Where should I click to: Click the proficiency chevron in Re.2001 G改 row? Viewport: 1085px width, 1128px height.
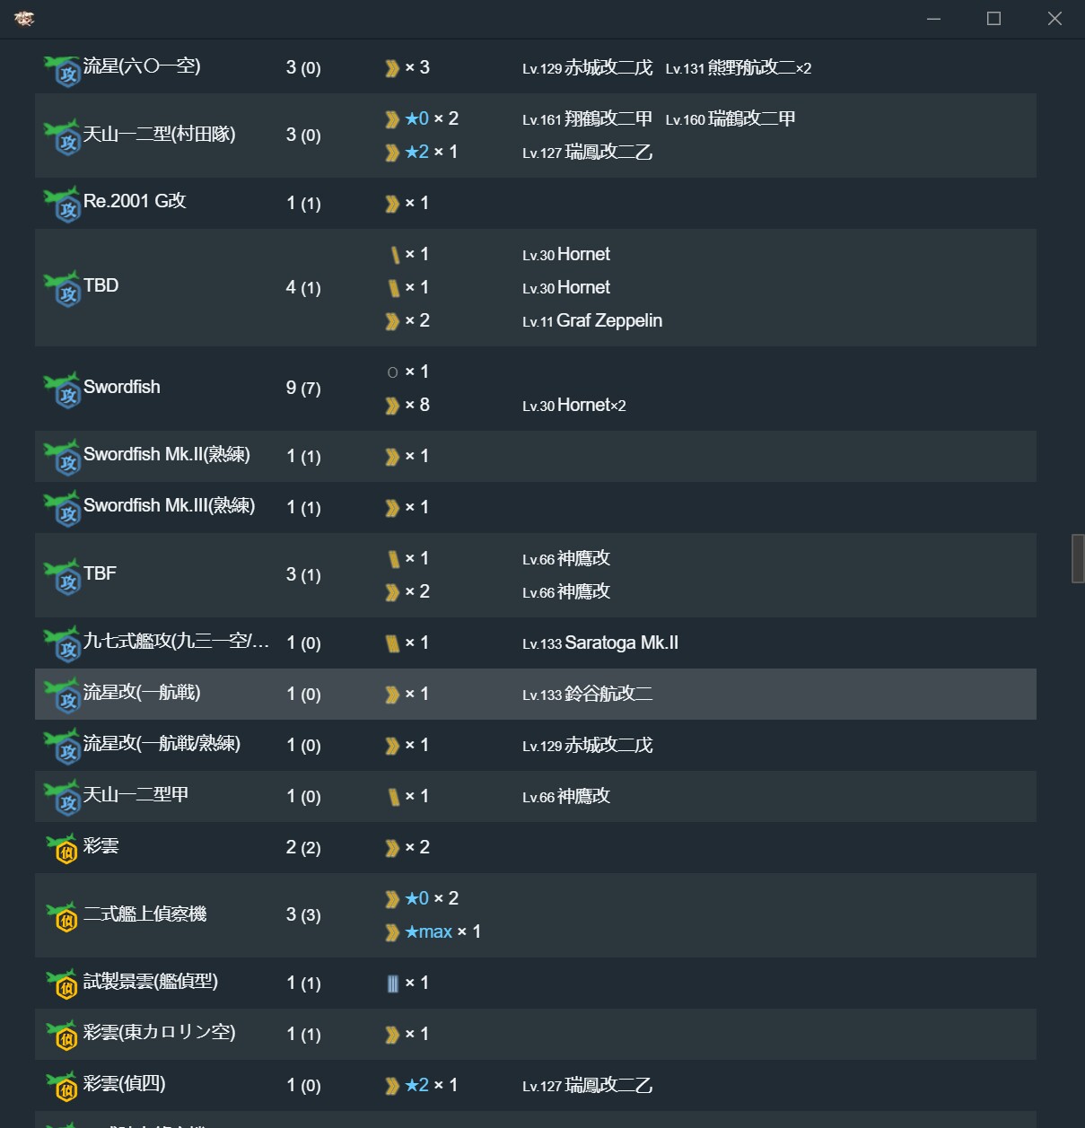click(x=392, y=204)
